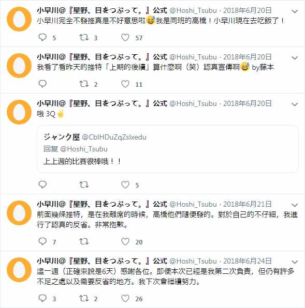Viewport: 305px width, 308px height.
Task: Open the 2018年6月24日 timestamp link
Action: click(x=248, y=261)
